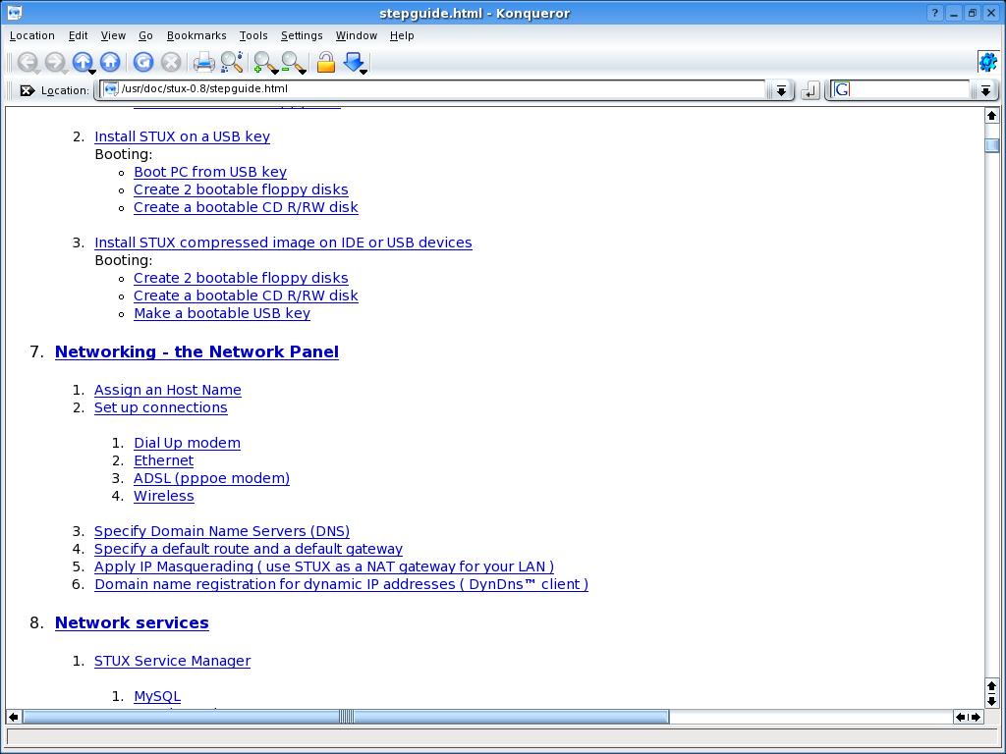Open the zoom-in font size dropdown arrow
Screen dimensions: 1006x754
(x=275, y=71)
